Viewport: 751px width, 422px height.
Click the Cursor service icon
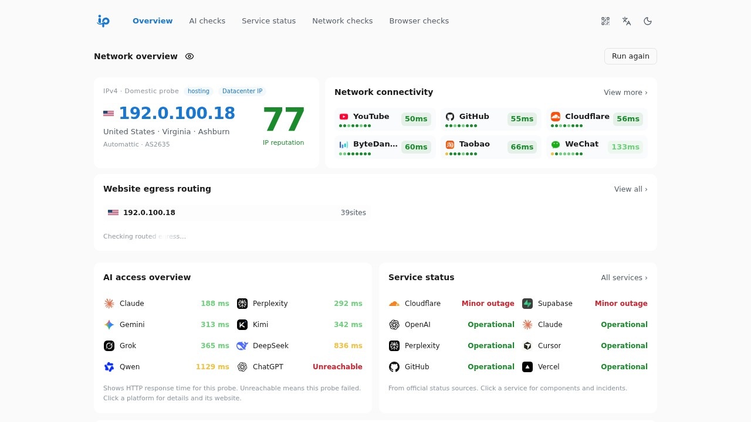point(527,346)
